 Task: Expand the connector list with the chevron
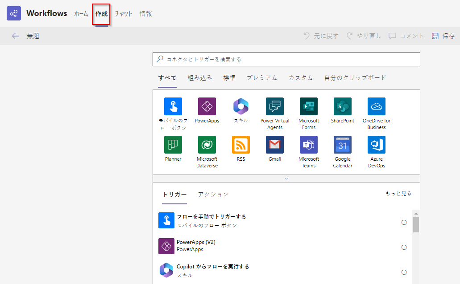click(x=286, y=178)
